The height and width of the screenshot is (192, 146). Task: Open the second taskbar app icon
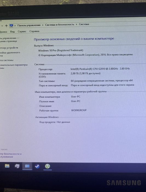[x=17, y=166]
